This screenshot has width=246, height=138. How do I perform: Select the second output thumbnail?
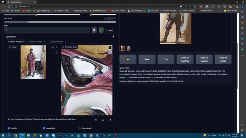click(x=128, y=49)
